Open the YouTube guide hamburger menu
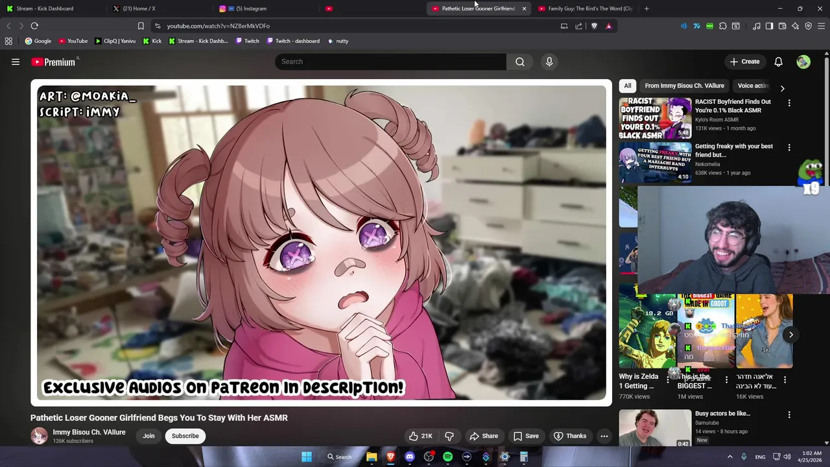The image size is (830, 467). coord(16,62)
